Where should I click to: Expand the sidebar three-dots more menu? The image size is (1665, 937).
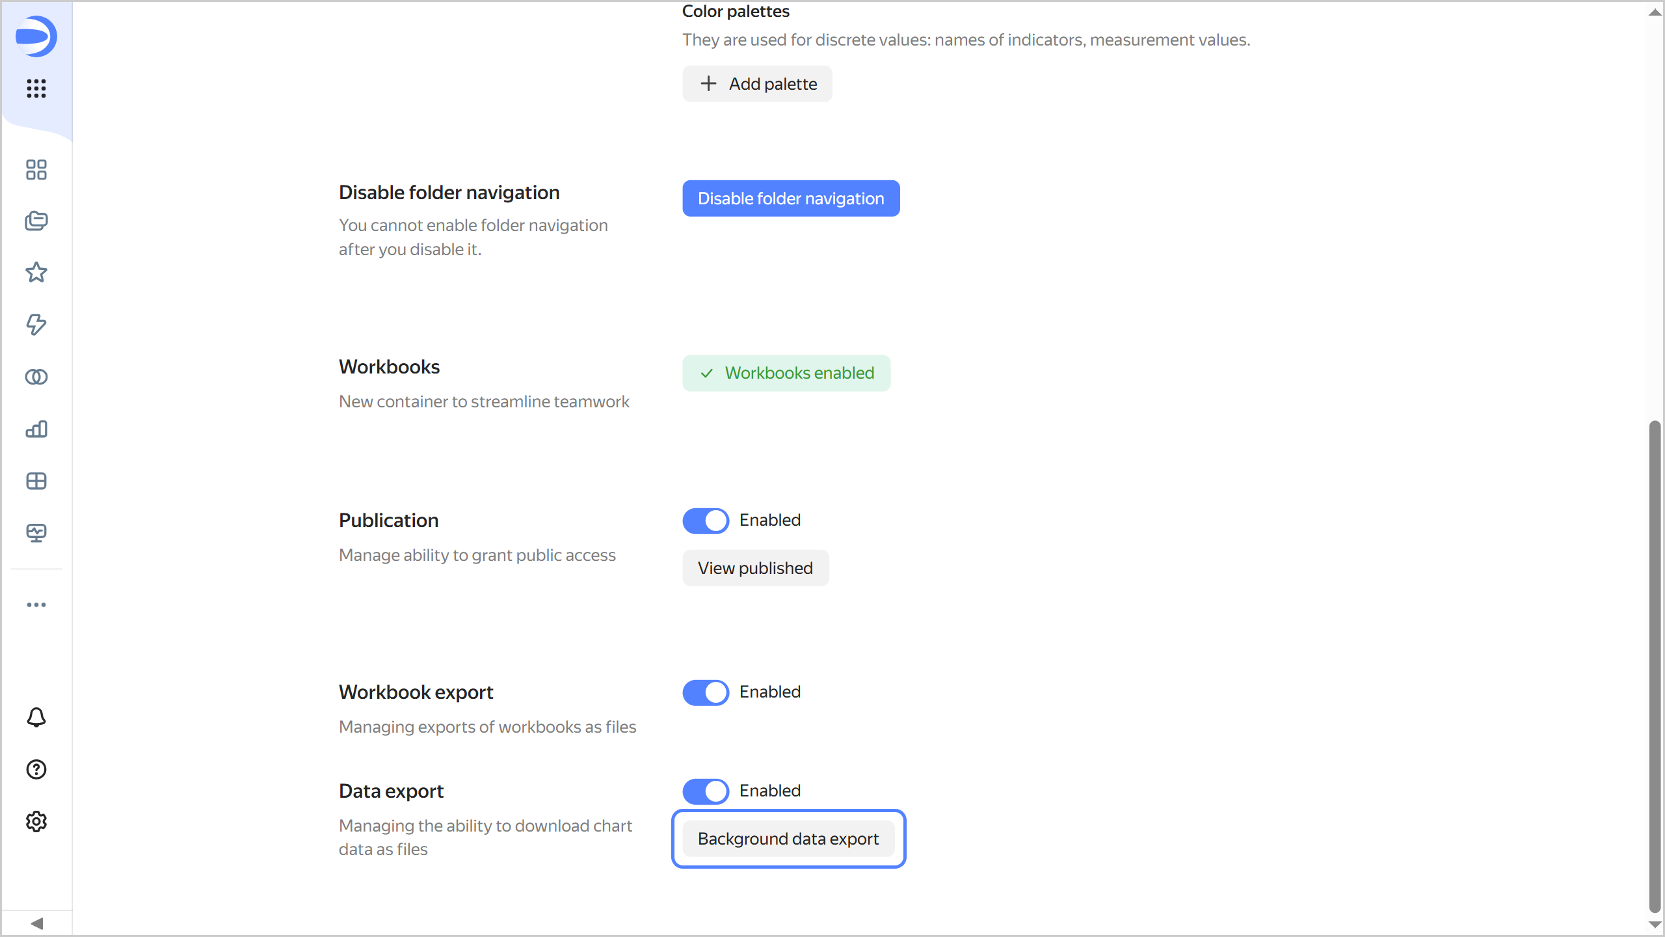pyautogui.click(x=36, y=604)
